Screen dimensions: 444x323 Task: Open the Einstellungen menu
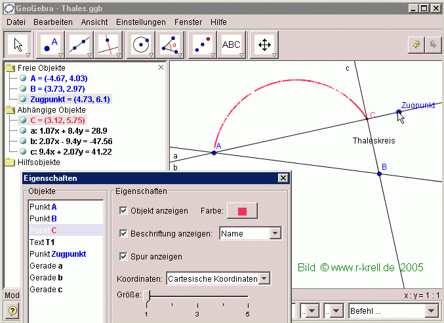(141, 22)
